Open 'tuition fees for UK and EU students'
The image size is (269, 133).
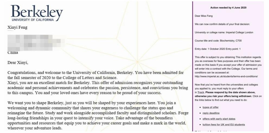pyautogui.click(x=224, y=125)
